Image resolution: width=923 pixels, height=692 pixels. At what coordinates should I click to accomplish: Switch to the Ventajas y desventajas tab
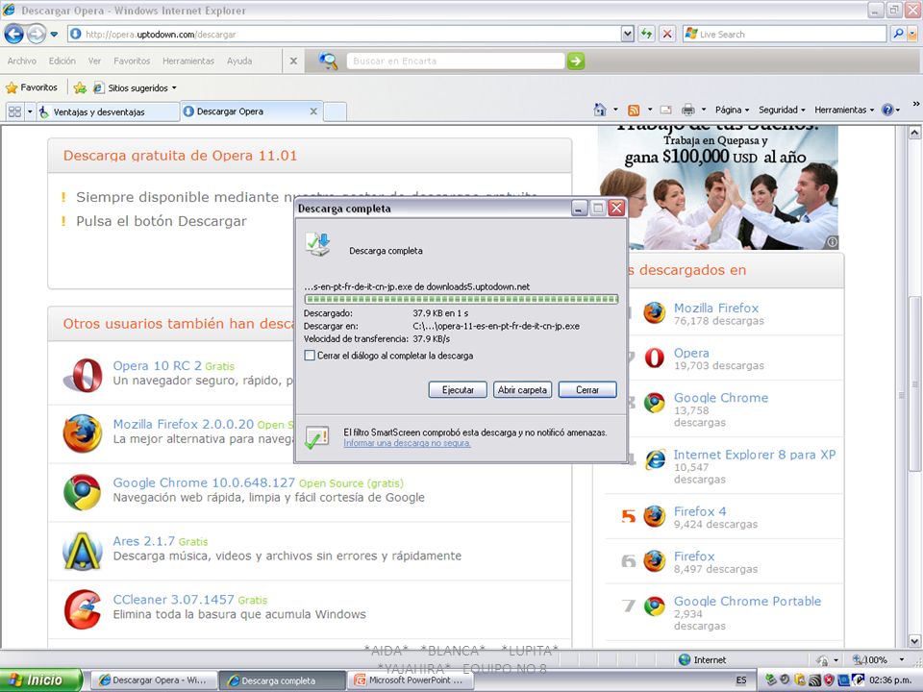click(109, 111)
